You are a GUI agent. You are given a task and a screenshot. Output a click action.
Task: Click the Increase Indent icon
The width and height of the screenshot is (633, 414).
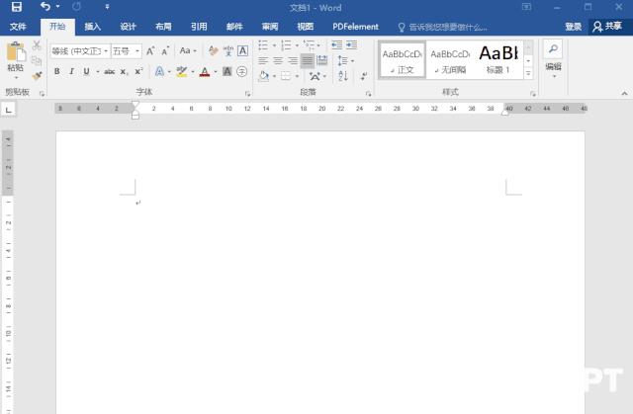[x=352, y=45]
